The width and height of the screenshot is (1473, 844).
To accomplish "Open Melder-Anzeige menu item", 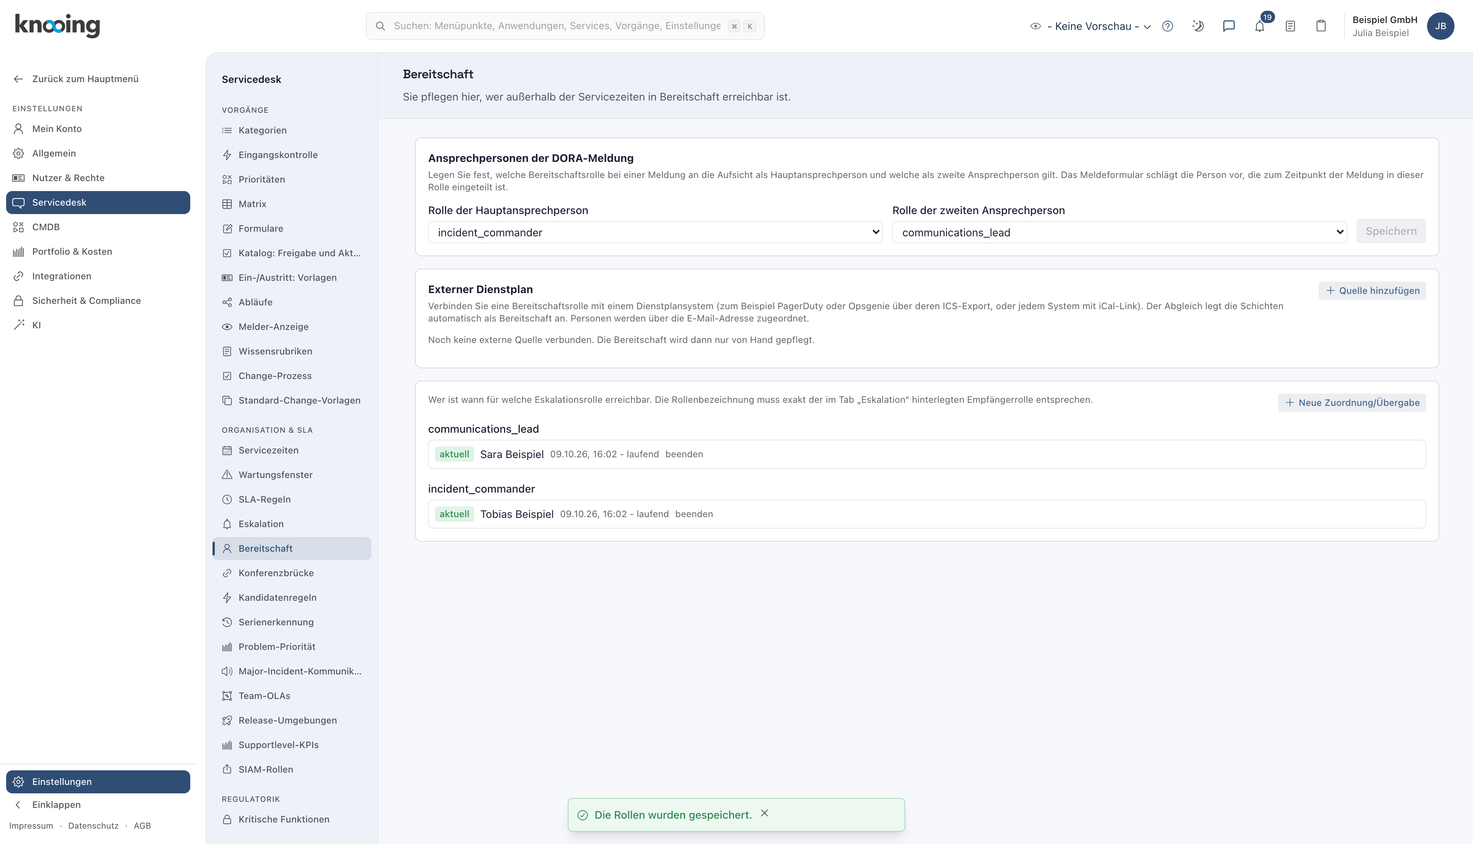I will (292, 327).
